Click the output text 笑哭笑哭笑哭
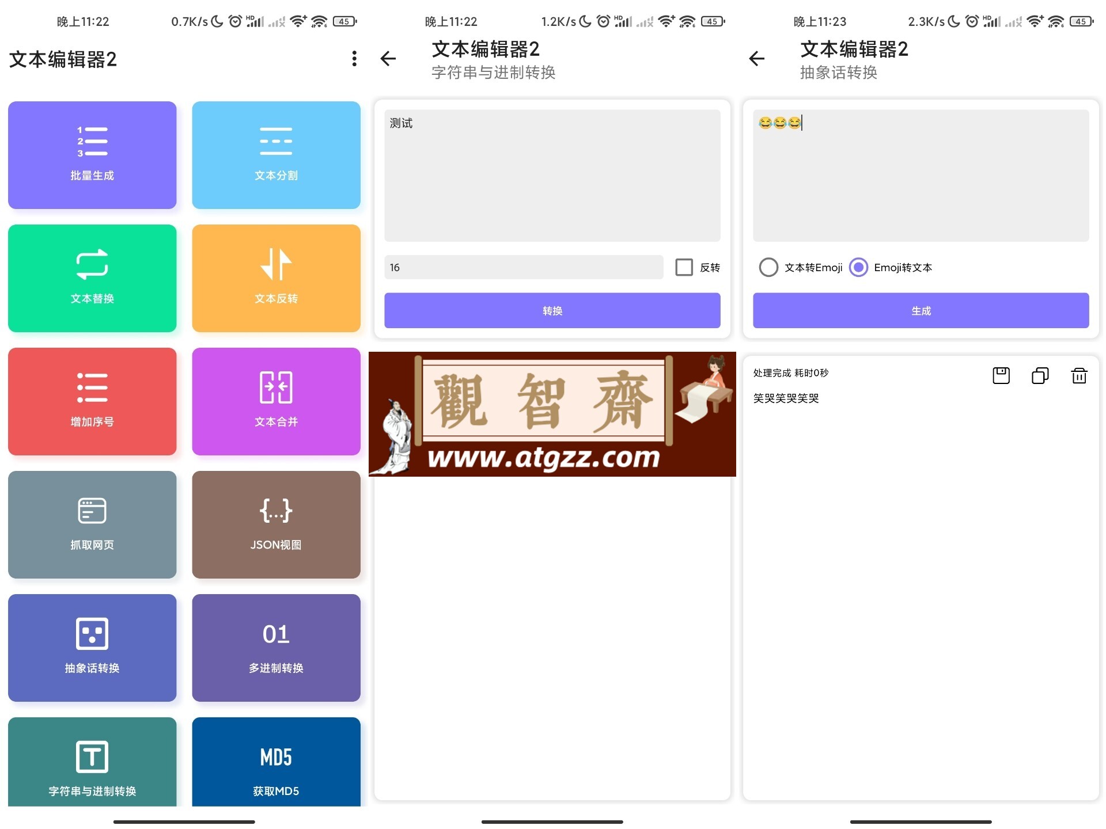The width and height of the screenshot is (1106, 829). [786, 398]
